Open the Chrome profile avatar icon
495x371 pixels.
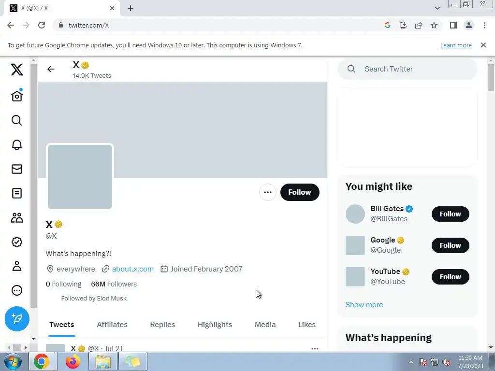[x=469, y=25]
